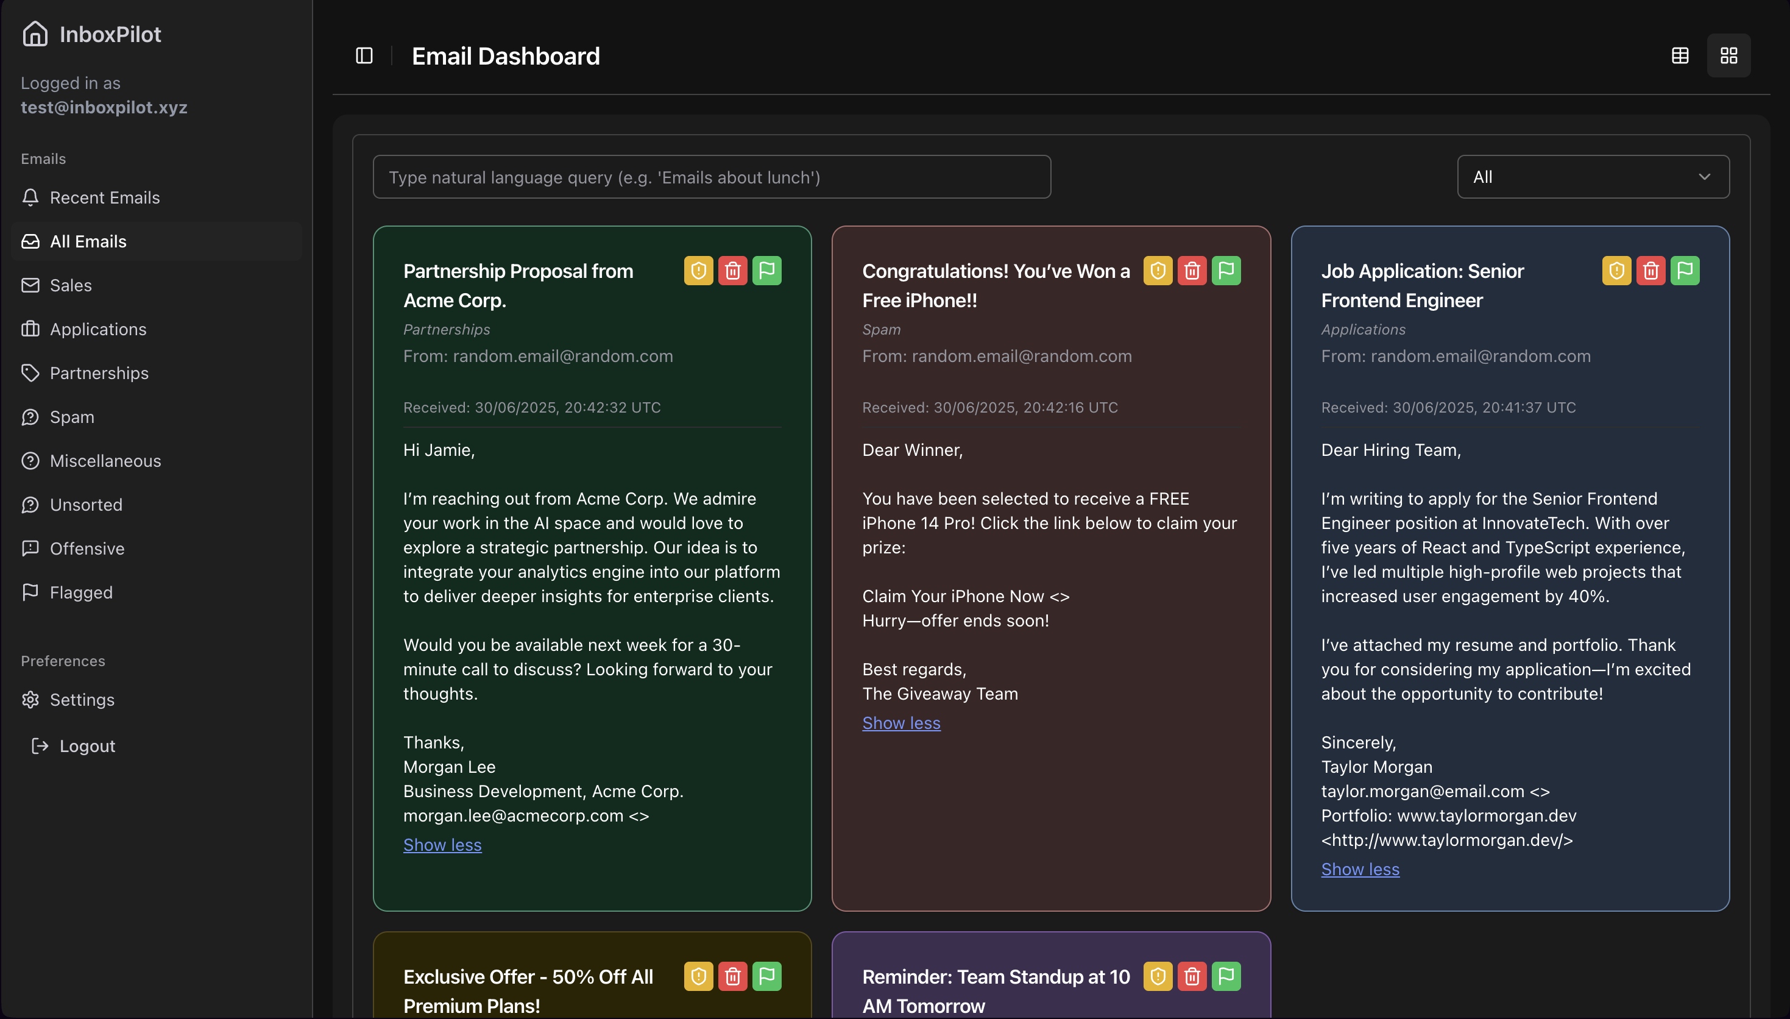Viewport: 1790px width, 1019px height.
Task: Flag the Job Application email
Action: (x=1685, y=271)
